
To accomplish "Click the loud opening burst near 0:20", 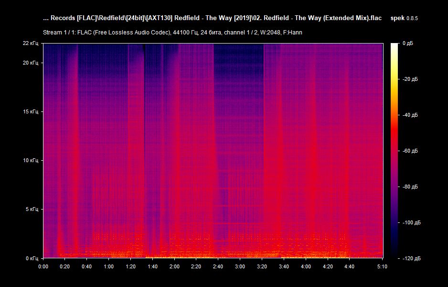I will point(64,143).
